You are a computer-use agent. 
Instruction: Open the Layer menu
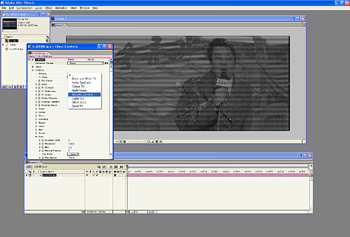pyautogui.click(x=39, y=8)
